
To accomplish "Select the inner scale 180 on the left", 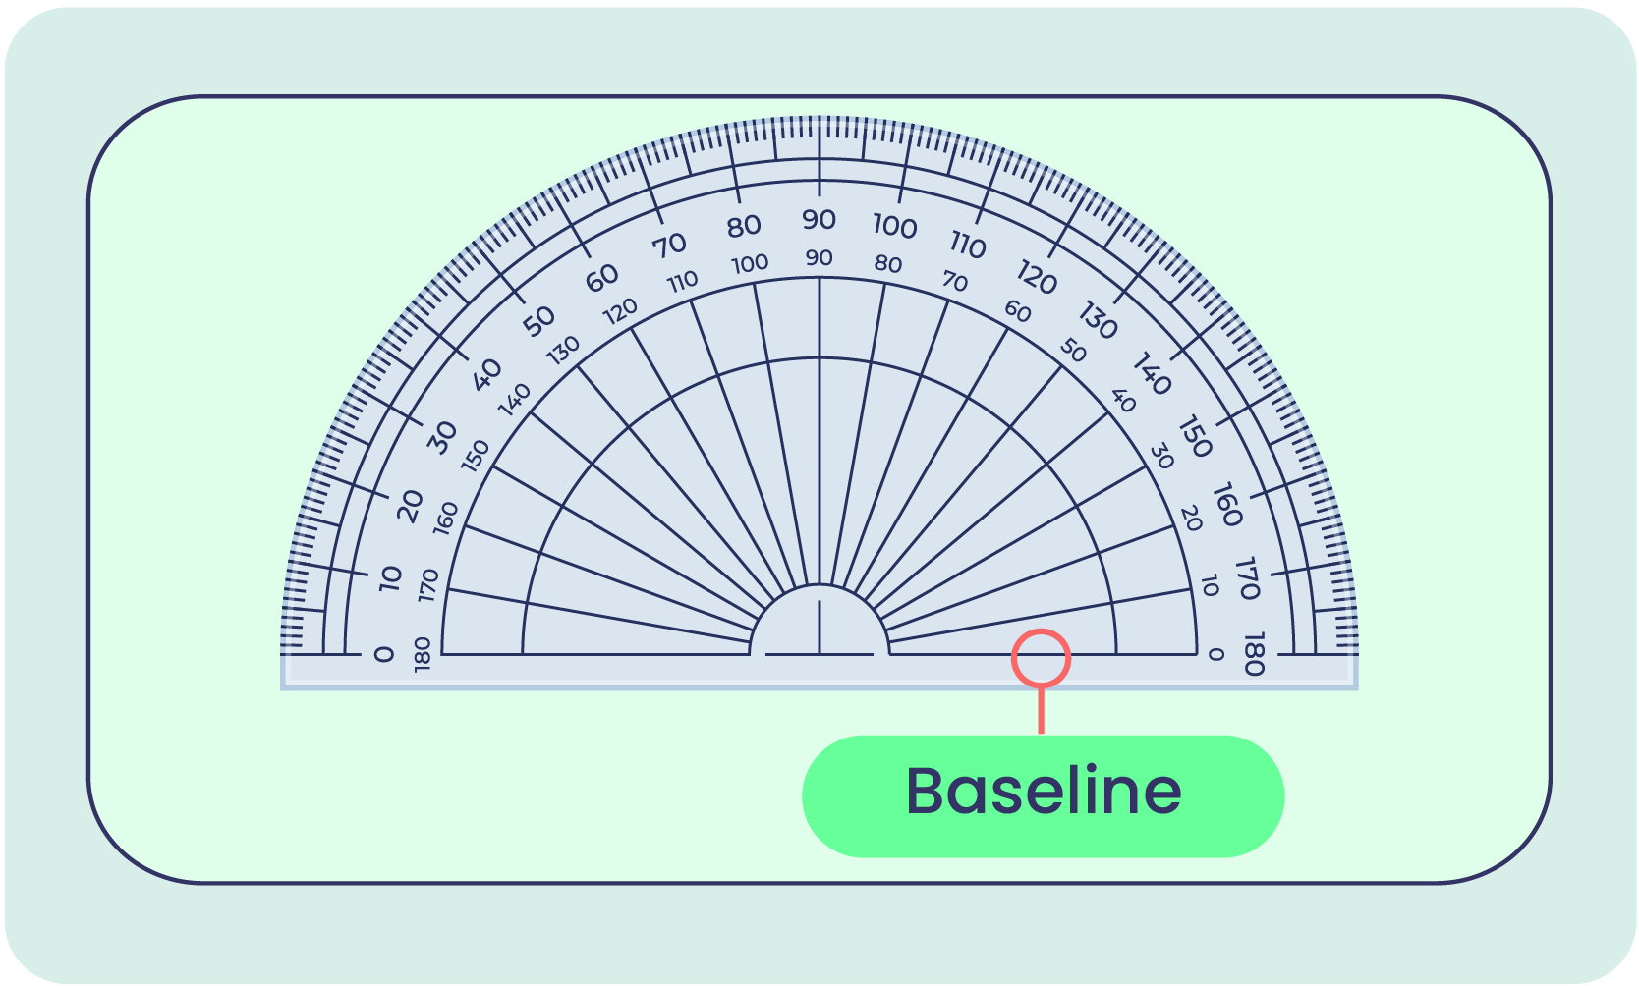I will click(x=423, y=654).
